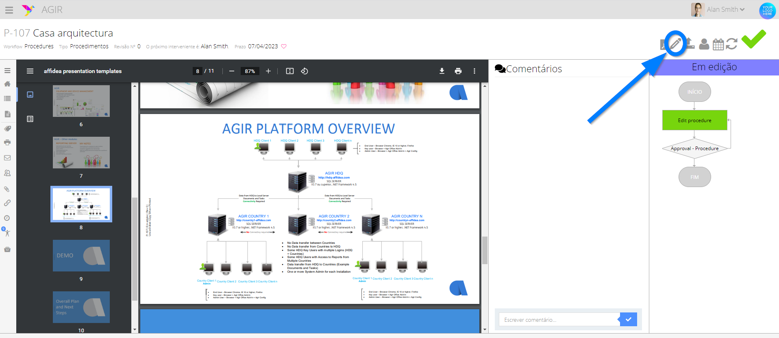Open the home icon in sidebar
Viewport: 779px width, 338px height.
point(7,84)
